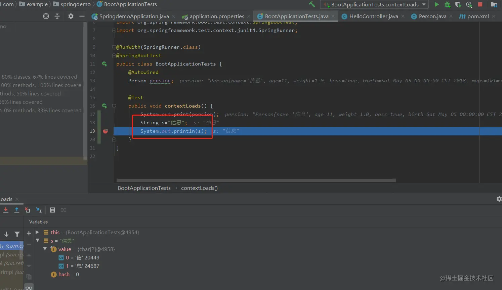Screen dimensions: 502x290
Task: Click the green Run button
Action: coord(436,4)
